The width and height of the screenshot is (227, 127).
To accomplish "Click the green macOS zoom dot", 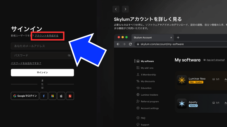I will point(127,37).
